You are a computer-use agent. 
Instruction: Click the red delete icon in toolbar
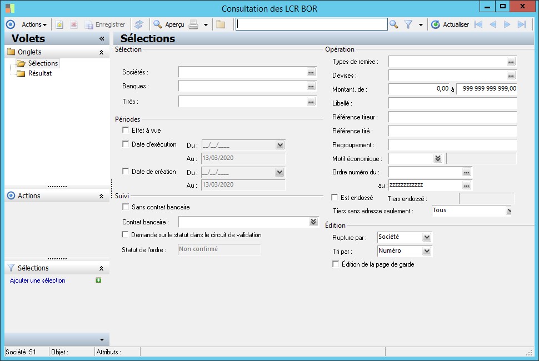73,24
